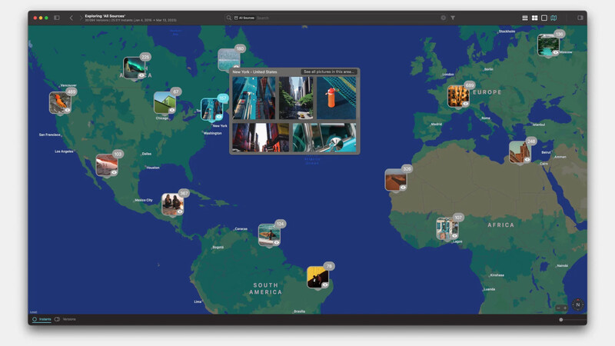Select the map view icon

pyautogui.click(x=553, y=18)
